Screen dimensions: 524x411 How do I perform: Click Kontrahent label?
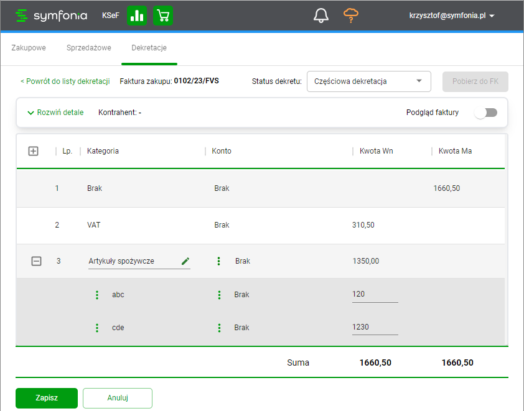[117, 113]
